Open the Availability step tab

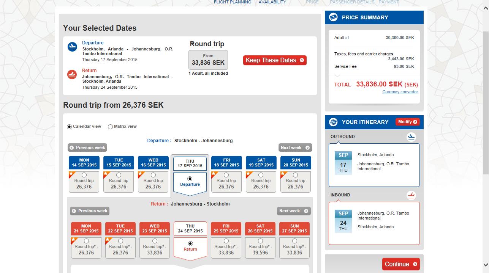point(272,2)
